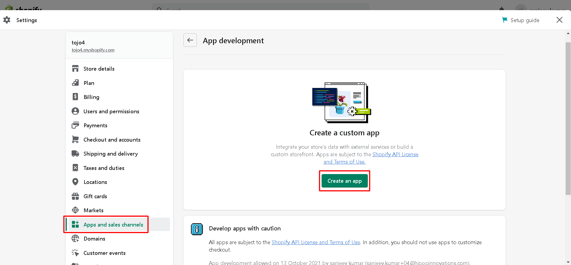571x265 pixels.
Task: Click the Markets globe icon
Action: click(x=75, y=210)
